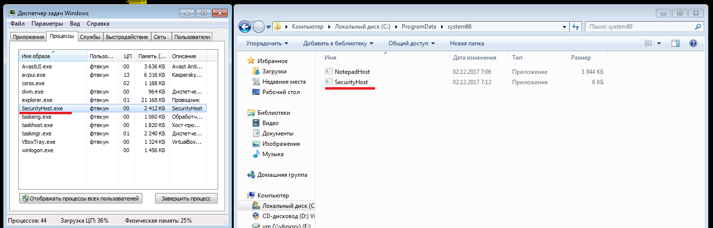This screenshot has width=713, height=228.
Task: Click the change view icon in toolbar
Action: pos(648,43)
